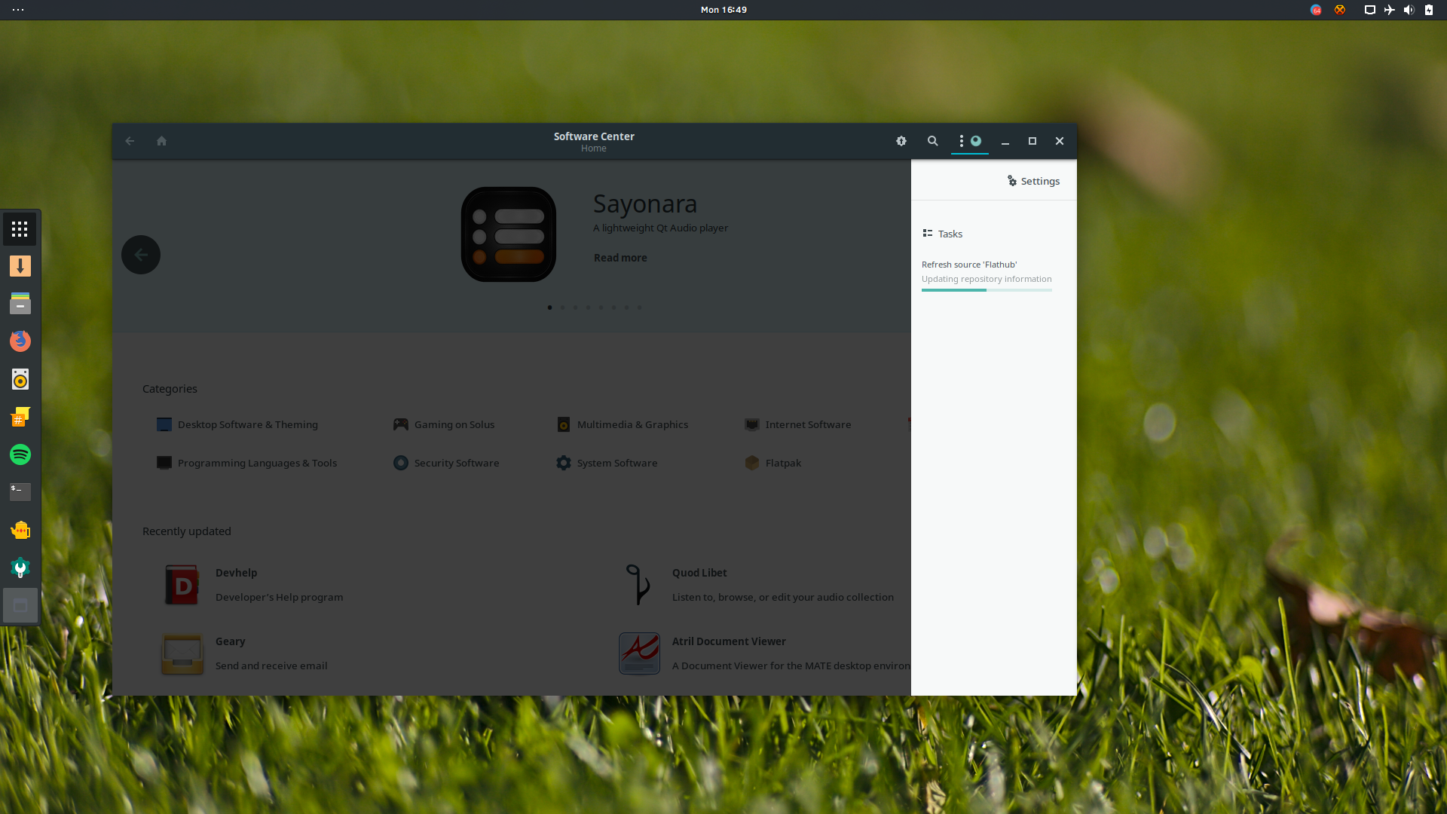The image size is (1447, 814).
Task: Open teapot app icon in dock
Action: pos(20,530)
